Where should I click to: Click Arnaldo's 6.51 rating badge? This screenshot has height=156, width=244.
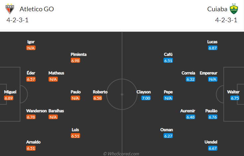coord(31,148)
